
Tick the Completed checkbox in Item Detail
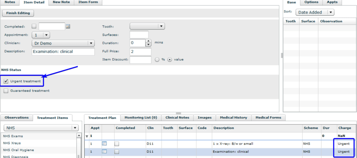tap(34, 27)
